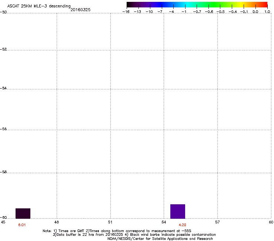The height and width of the screenshot is (241, 274).
Task: Click the red 4:20 time label
Action: [182, 225]
